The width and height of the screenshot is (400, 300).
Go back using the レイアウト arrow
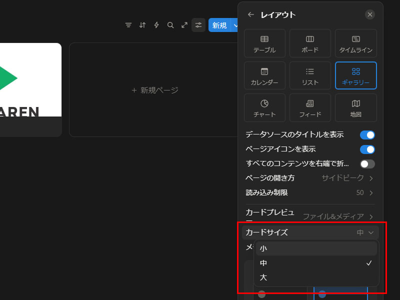point(251,14)
